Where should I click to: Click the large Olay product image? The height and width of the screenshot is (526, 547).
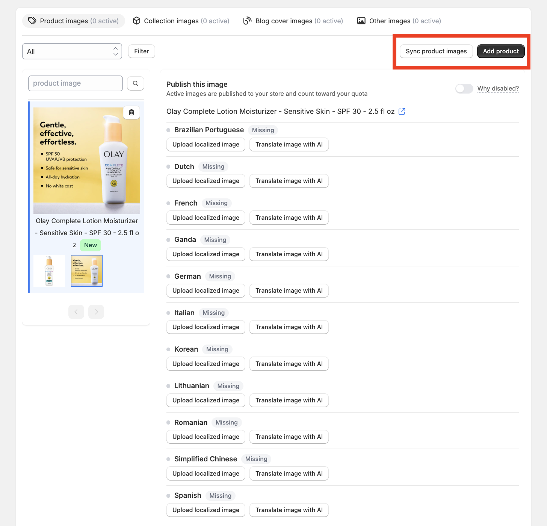pyautogui.click(x=87, y=161)
